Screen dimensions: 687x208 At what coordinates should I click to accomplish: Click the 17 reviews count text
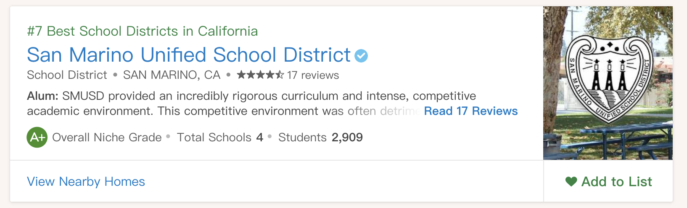(313, 75)
